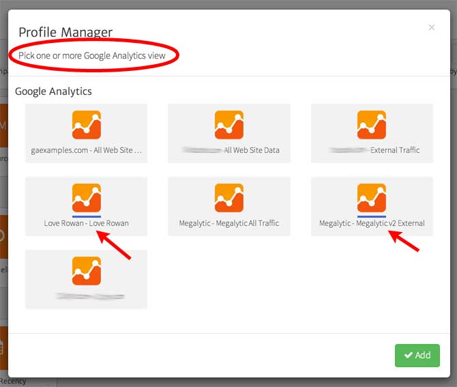Click the analytics icon above All Web Site Data
Image resolution: width=457 pixels, height=387 pixels.
coord(229,125)
